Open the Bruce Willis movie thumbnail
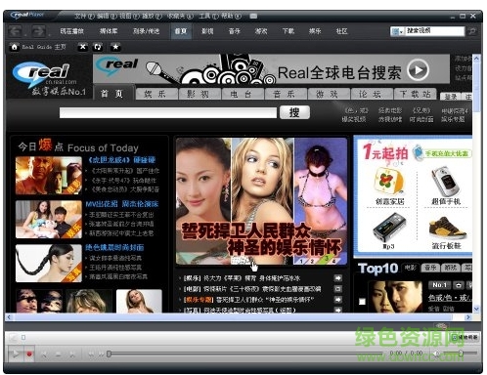 pos(49,176)
